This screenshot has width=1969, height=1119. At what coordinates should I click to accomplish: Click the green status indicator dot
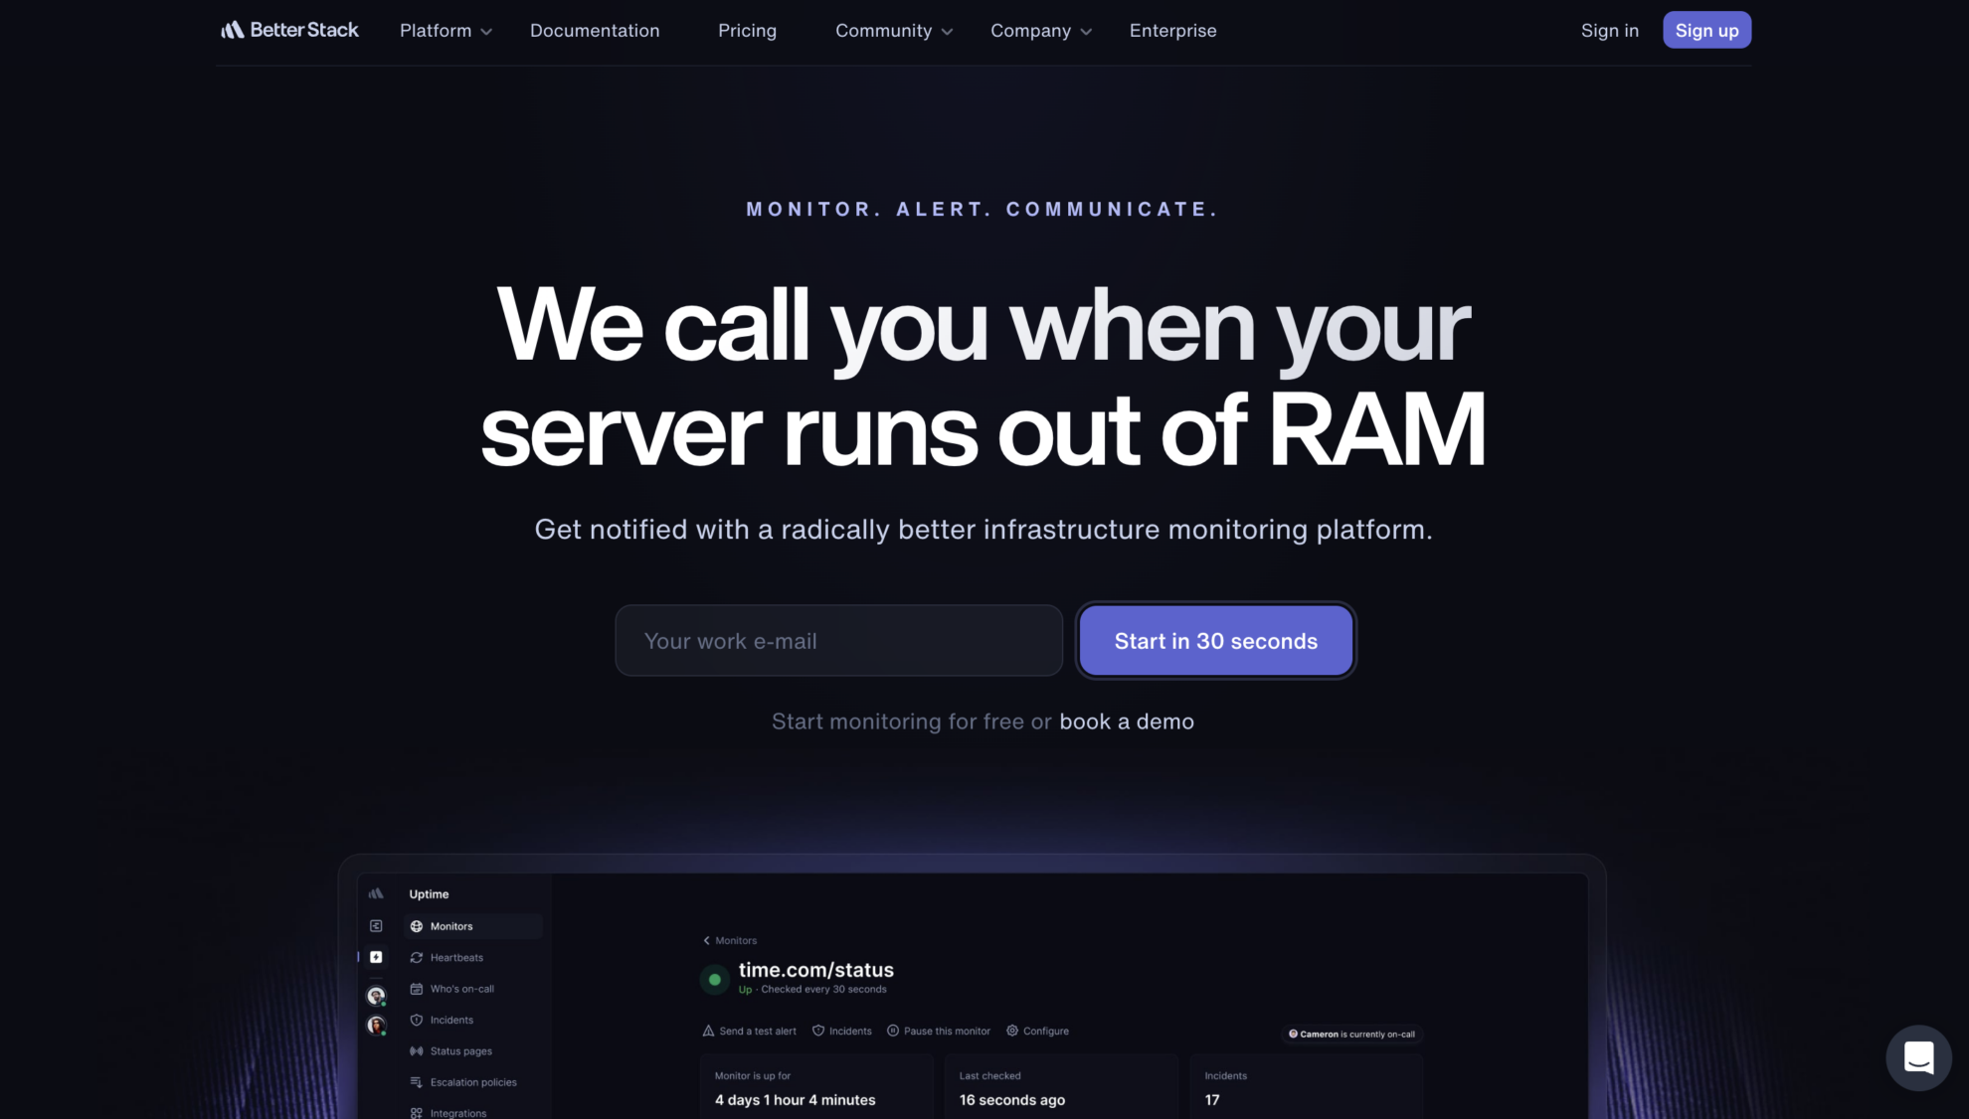(x=714, y=980)
